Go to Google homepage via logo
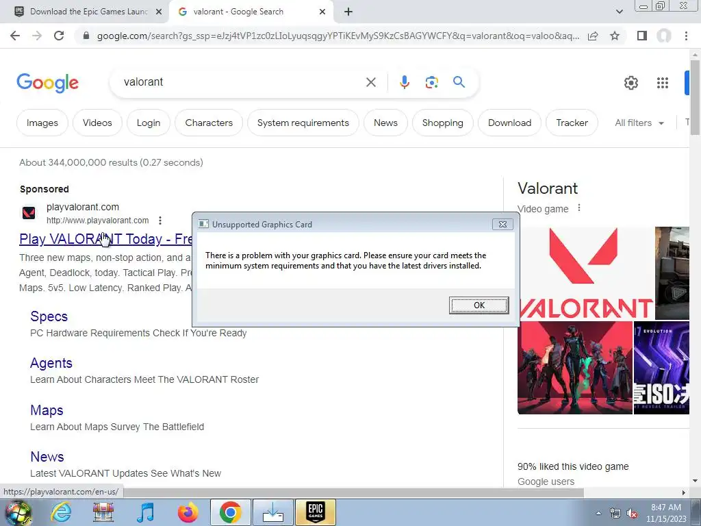The width and height of the screenshot is (701, 526). point(47,83)
